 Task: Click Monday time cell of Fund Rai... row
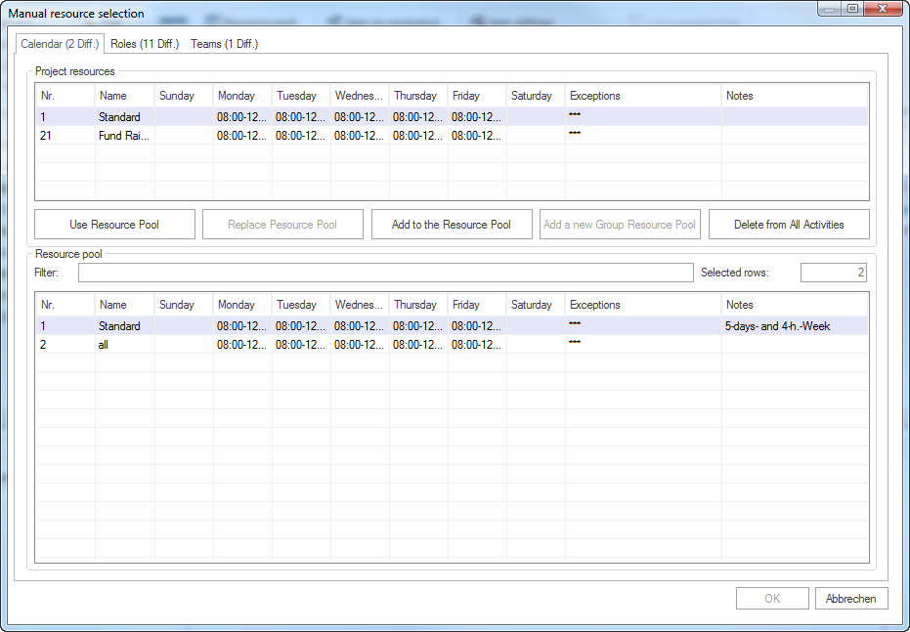[242, 136]
